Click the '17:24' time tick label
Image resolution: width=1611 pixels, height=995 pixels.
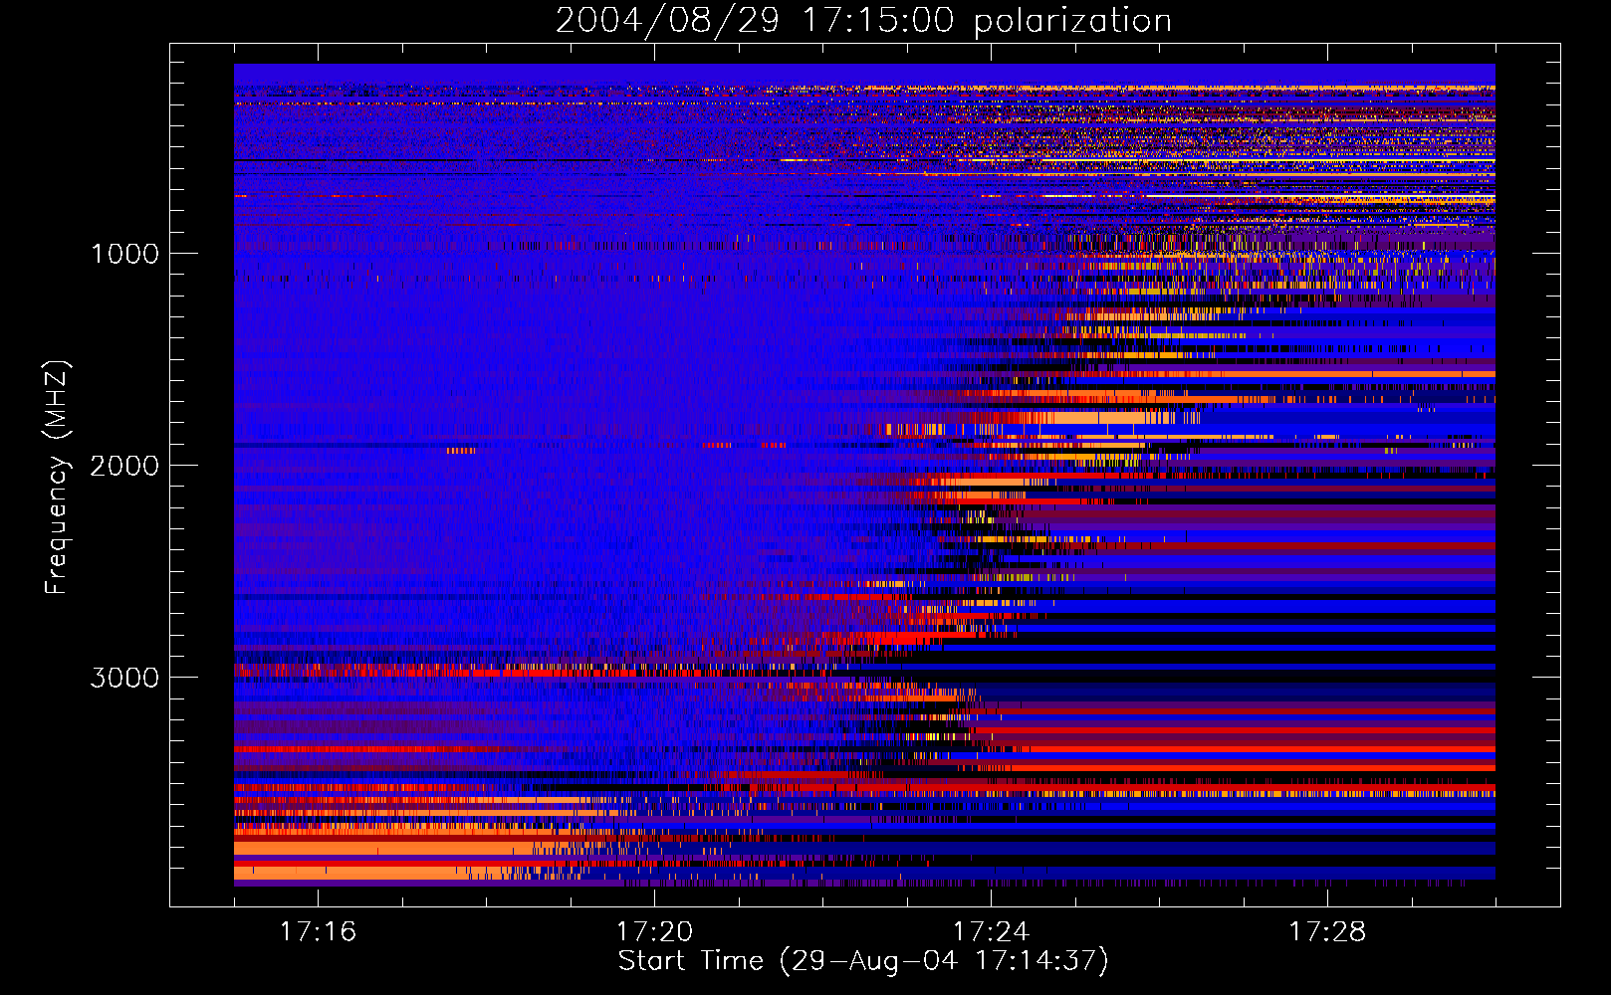(991, 931)
